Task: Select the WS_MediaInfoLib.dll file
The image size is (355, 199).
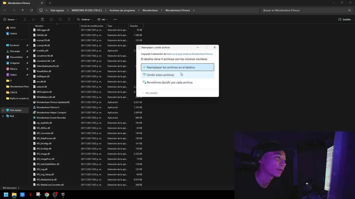Action: (x=46, y=180)
